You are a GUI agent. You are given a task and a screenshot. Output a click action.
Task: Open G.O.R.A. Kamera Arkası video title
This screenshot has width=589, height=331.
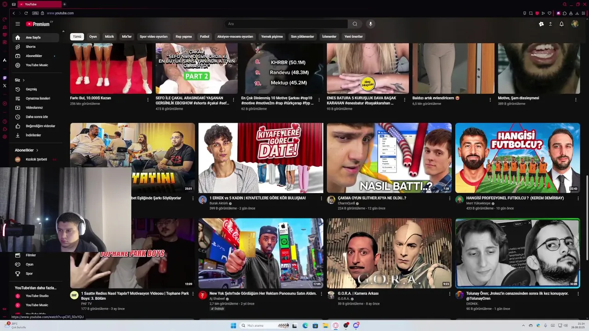[x=358, y=293]
